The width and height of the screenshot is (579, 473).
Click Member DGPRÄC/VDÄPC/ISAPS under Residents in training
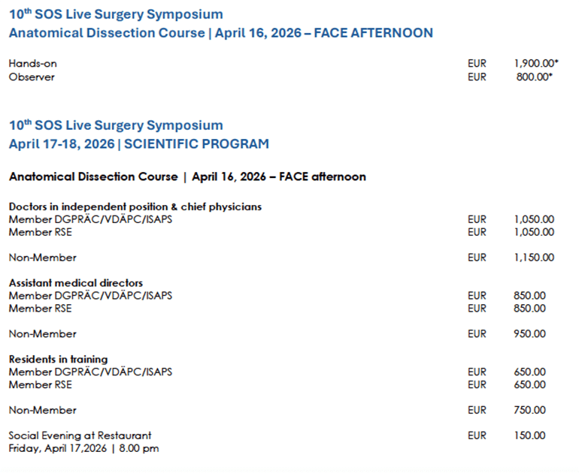[90, 372]
